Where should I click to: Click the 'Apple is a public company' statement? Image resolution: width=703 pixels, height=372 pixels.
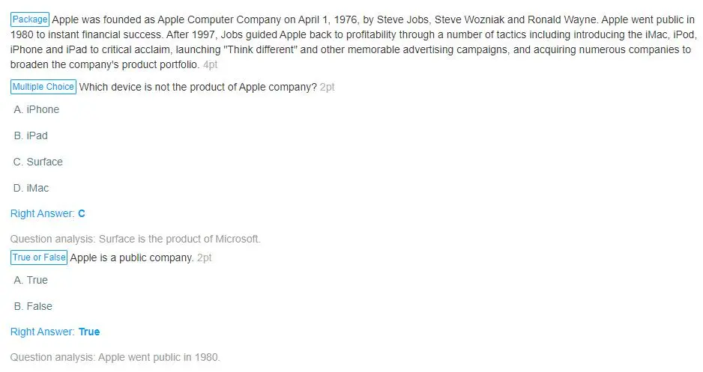coord(131,257)
